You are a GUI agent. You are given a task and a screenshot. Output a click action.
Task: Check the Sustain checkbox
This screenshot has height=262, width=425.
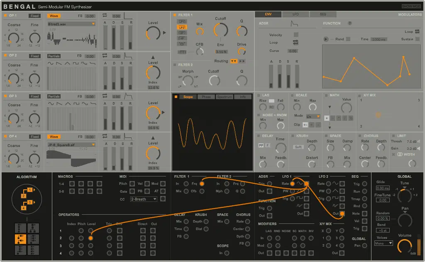(x=418, y=39)
